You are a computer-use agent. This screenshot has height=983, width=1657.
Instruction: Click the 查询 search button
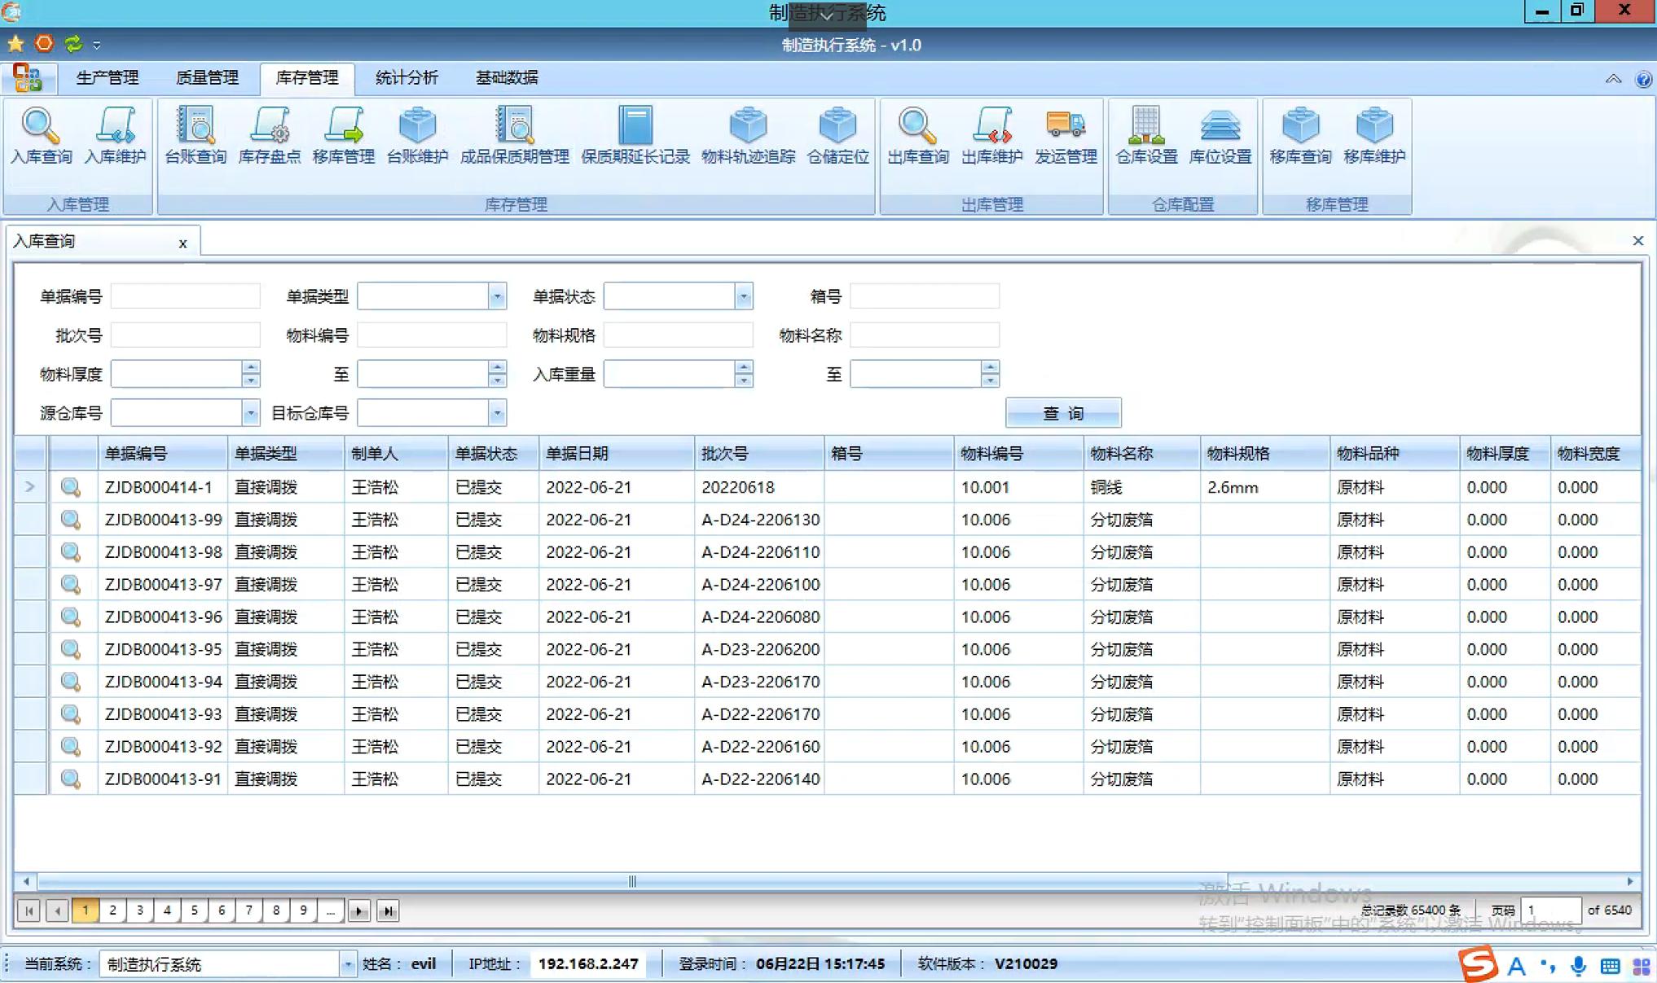click(x=1062, y=414)
